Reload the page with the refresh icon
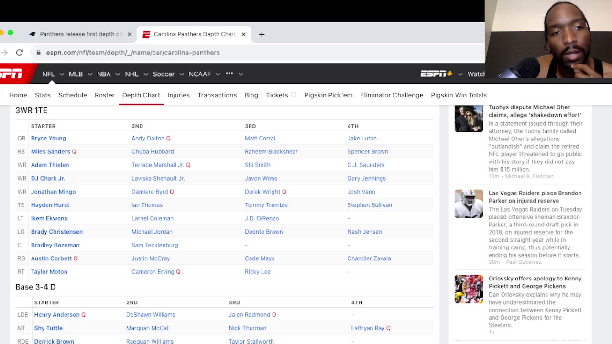The height and width of the screenshot is (344, 612). tap(20, 53)
